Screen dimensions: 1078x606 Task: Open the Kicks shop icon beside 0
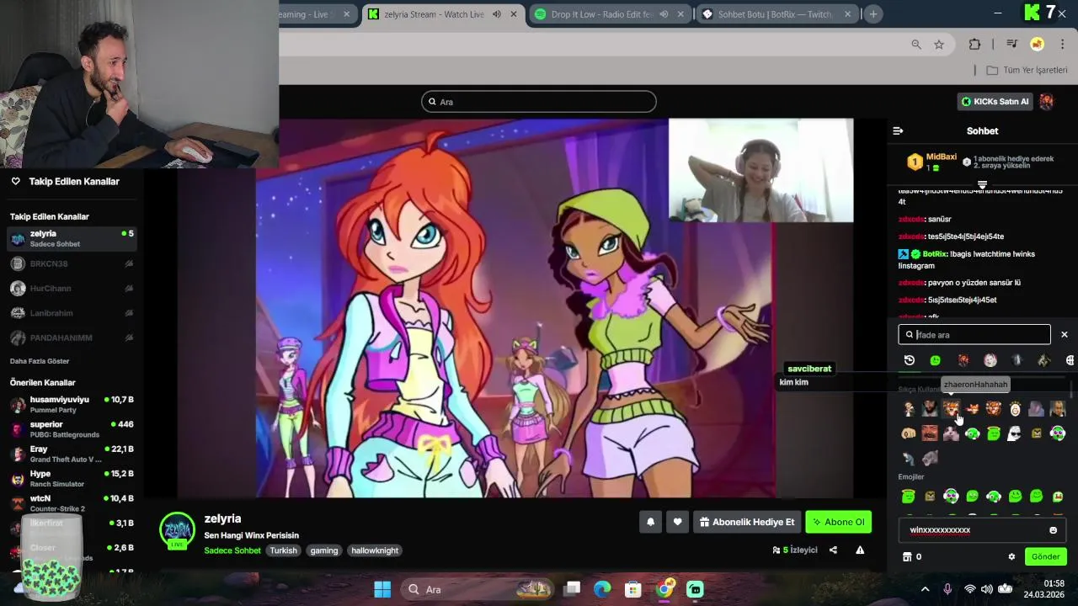[x=907, y=556]
